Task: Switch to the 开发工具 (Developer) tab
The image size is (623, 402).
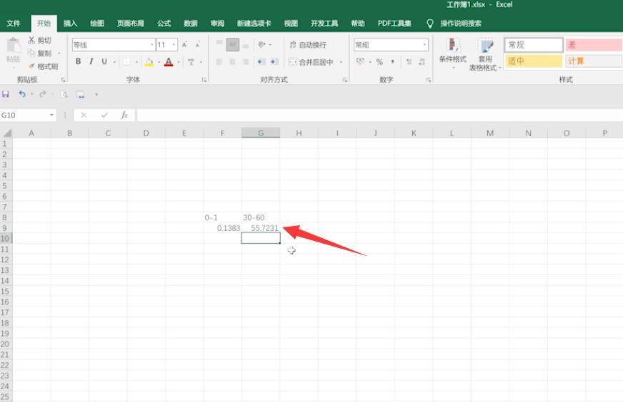Action: pos(324,24)
